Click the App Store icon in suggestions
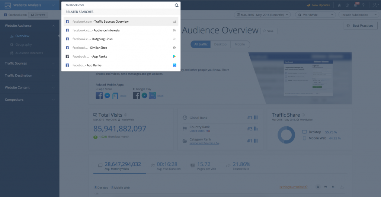The height and width of the screenshot is (197, 381). click(x=175, y=65)
